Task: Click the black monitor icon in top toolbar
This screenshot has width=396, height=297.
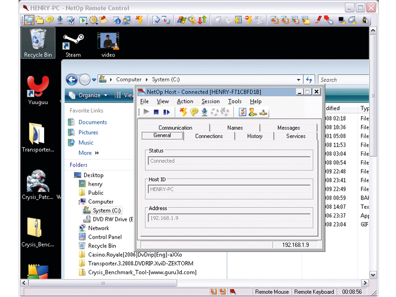Action: (342, 20)
